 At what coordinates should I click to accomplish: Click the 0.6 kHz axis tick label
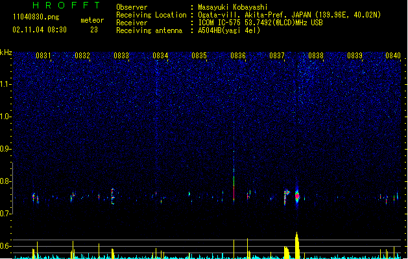click(x=5, y=246)
